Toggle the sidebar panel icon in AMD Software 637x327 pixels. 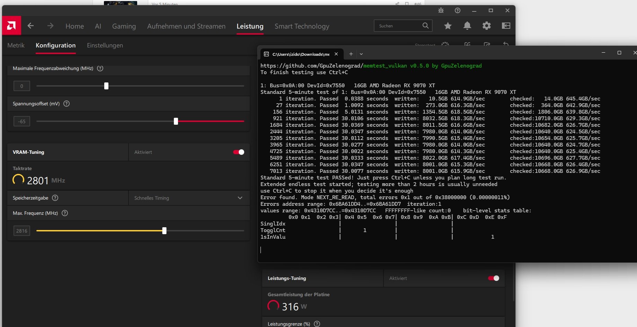[506, 26]
